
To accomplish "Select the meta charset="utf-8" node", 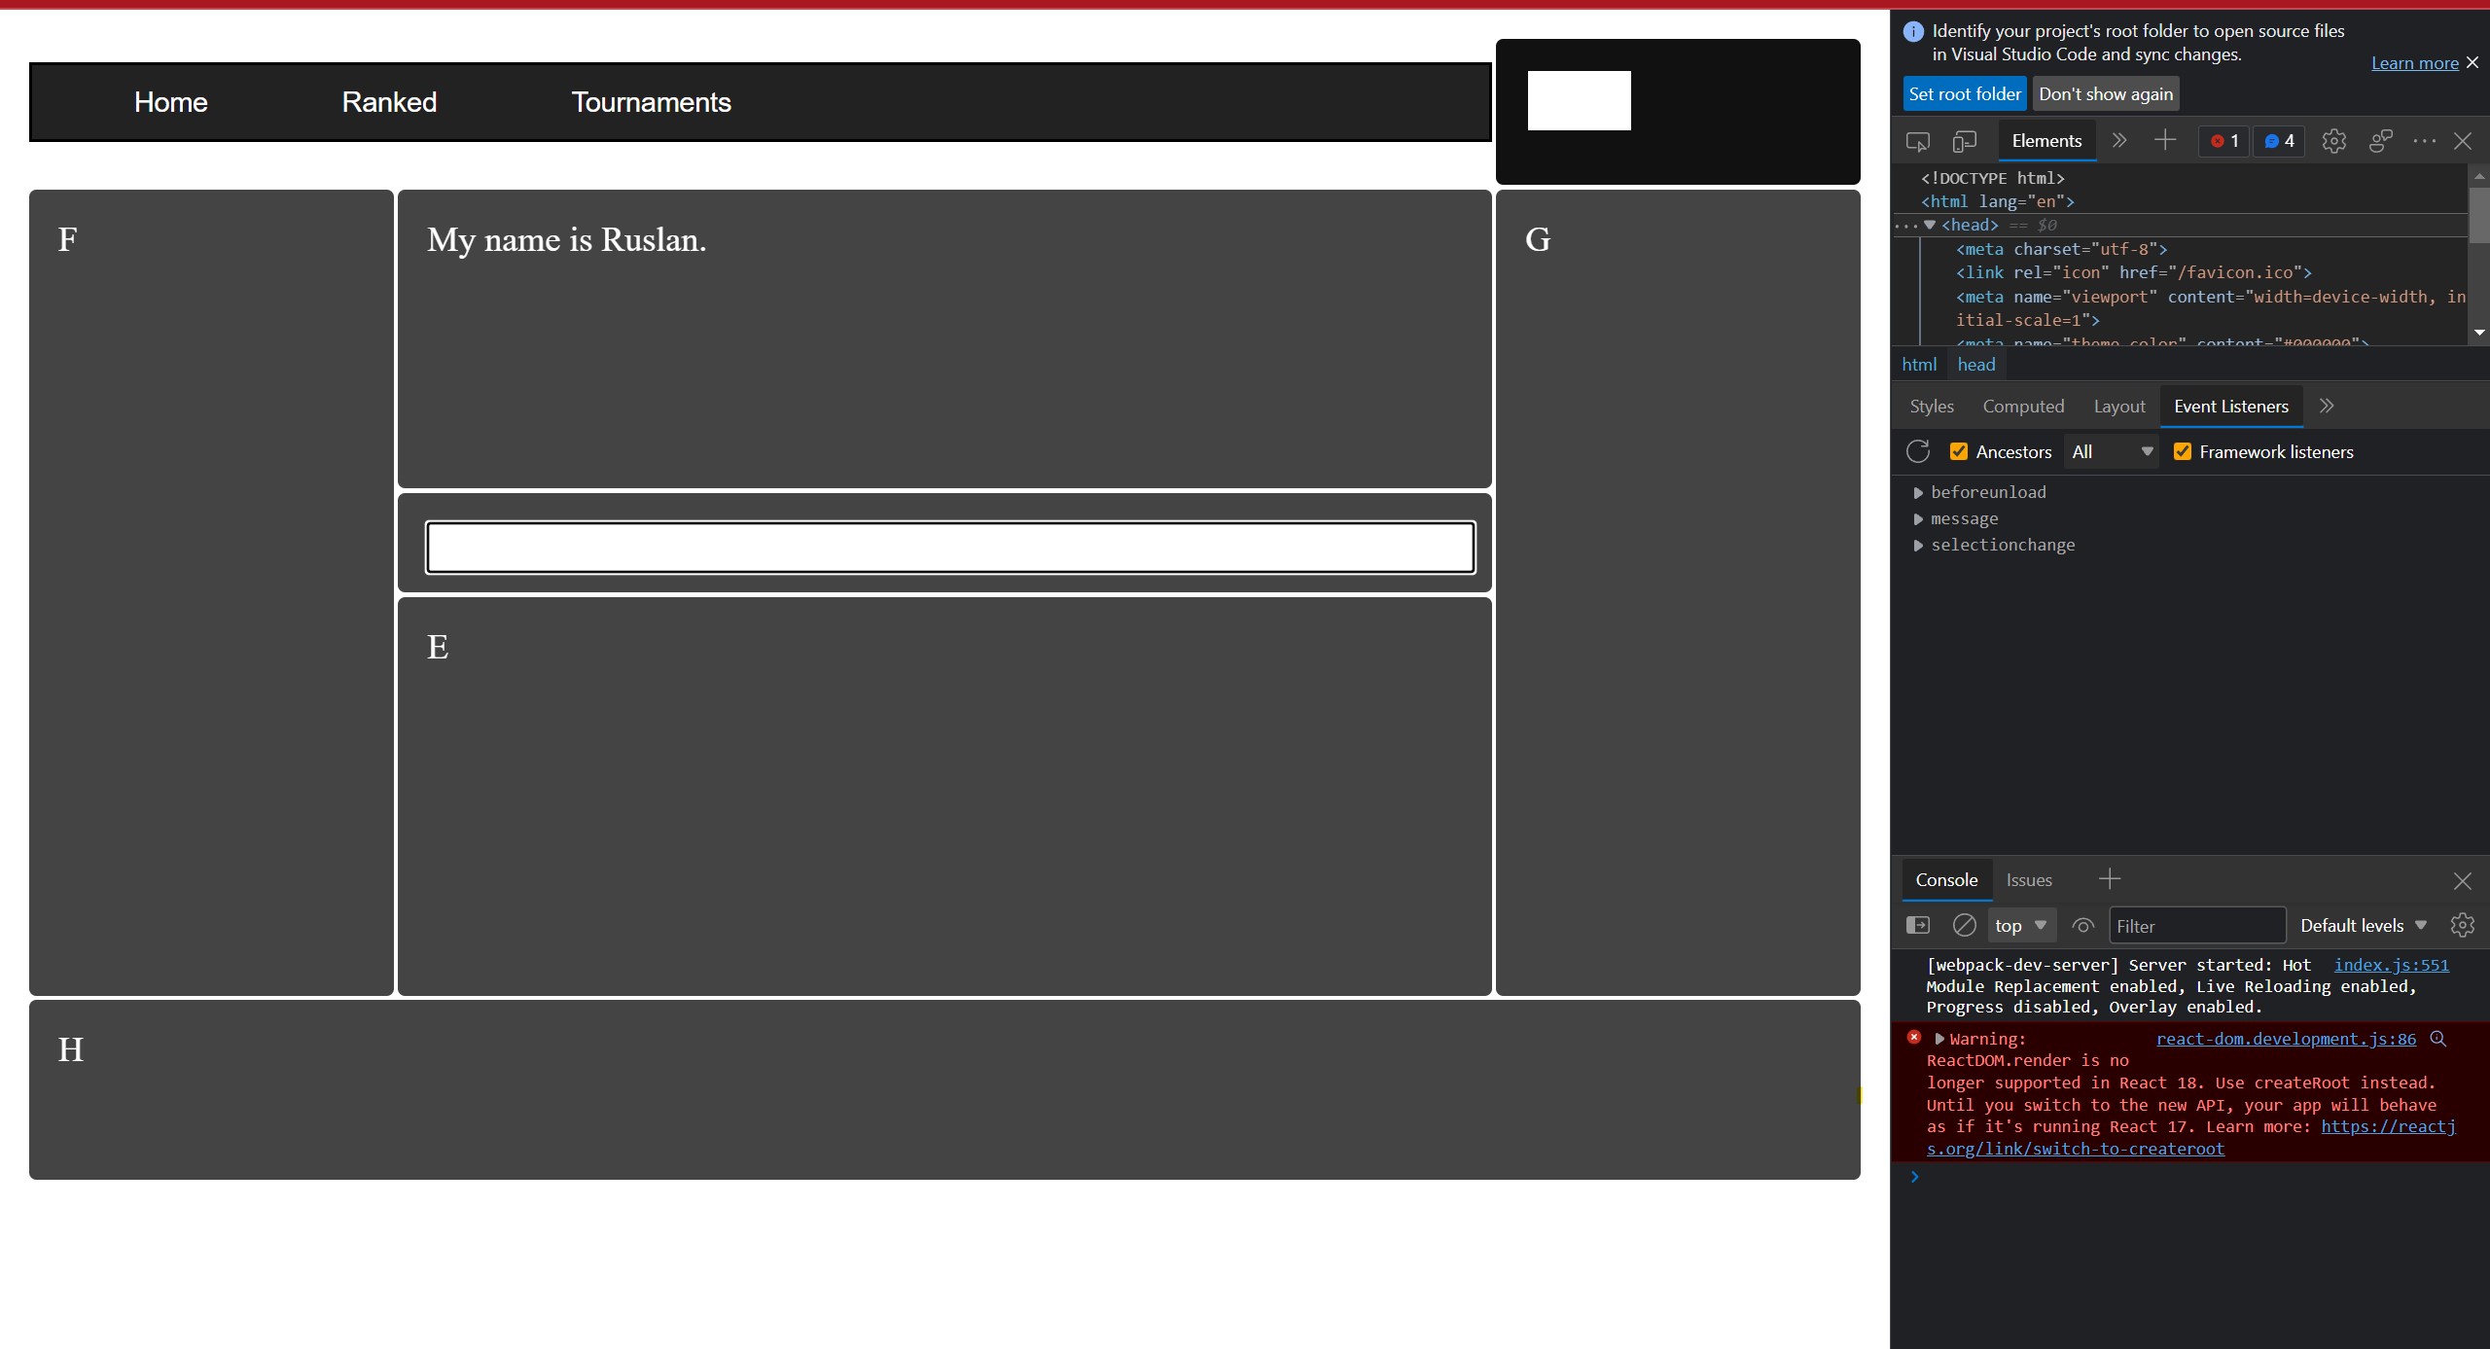I will pyautogui.click(x=2061, y=249).
